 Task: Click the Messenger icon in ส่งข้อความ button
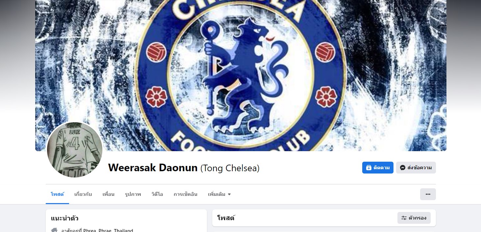click(402, 168)
